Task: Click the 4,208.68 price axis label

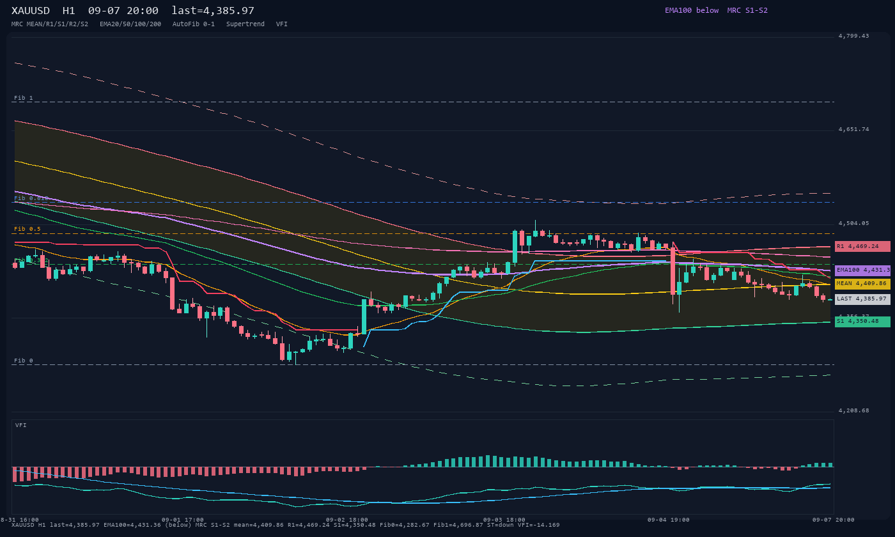Action: [853, 410]
